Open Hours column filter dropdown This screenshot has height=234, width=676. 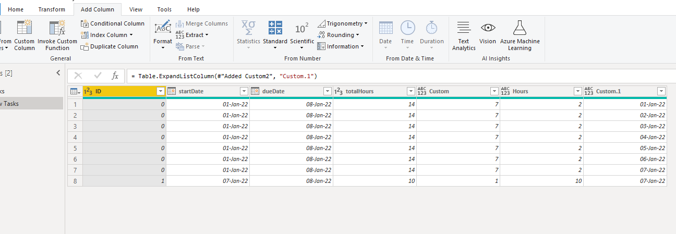(x=577, y=91)
